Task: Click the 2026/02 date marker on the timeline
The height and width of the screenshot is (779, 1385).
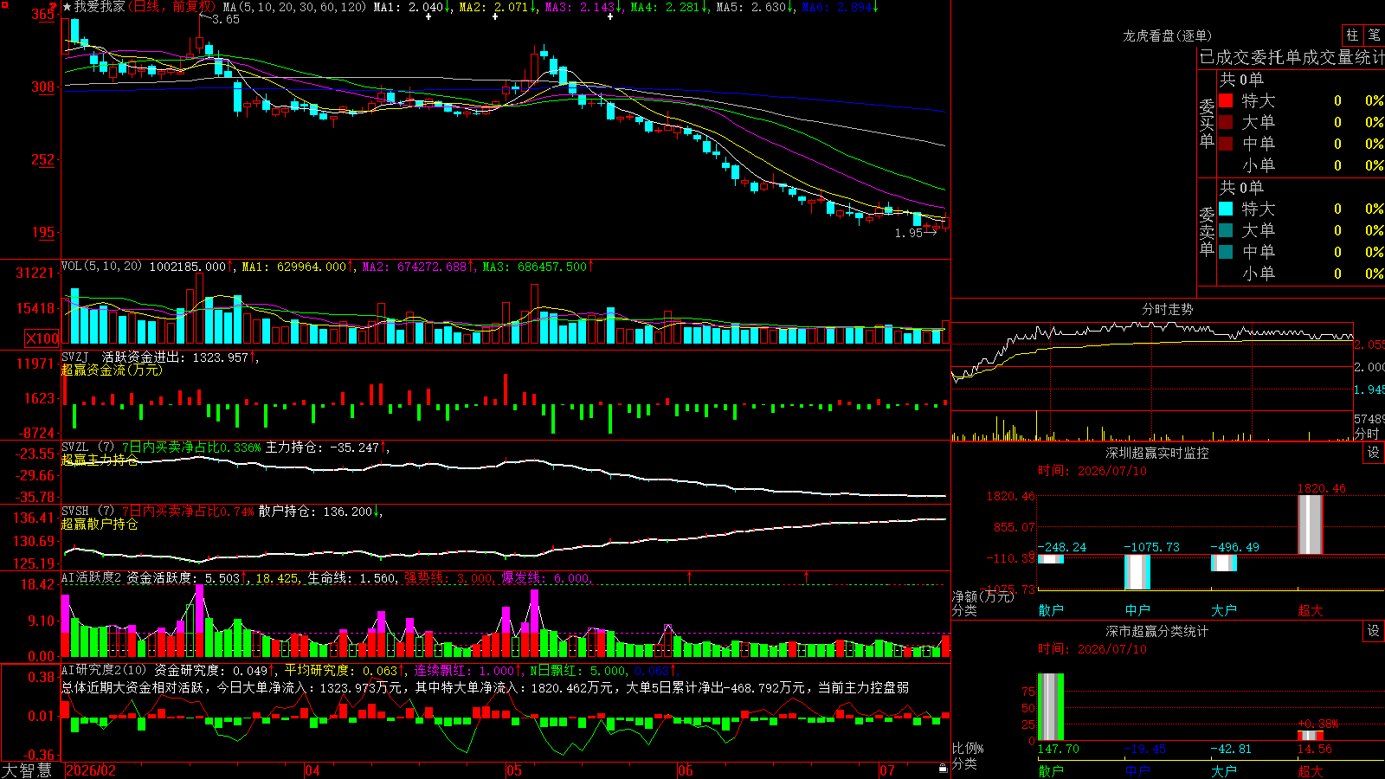Action: point(91,770)
